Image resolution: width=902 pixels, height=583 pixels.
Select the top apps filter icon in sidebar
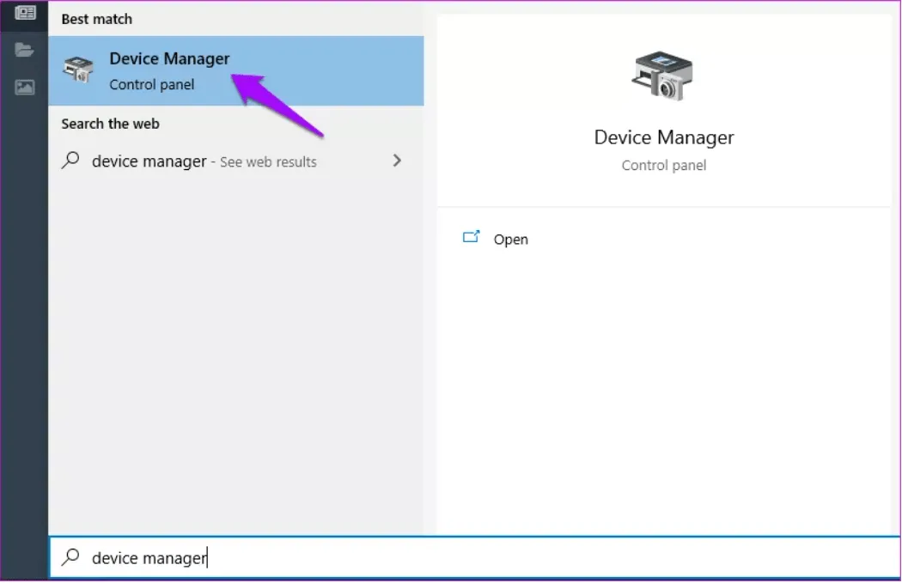[25, 12]
